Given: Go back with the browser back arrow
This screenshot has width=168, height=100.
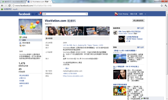Looking at the screenshot, I should point(2,6).
